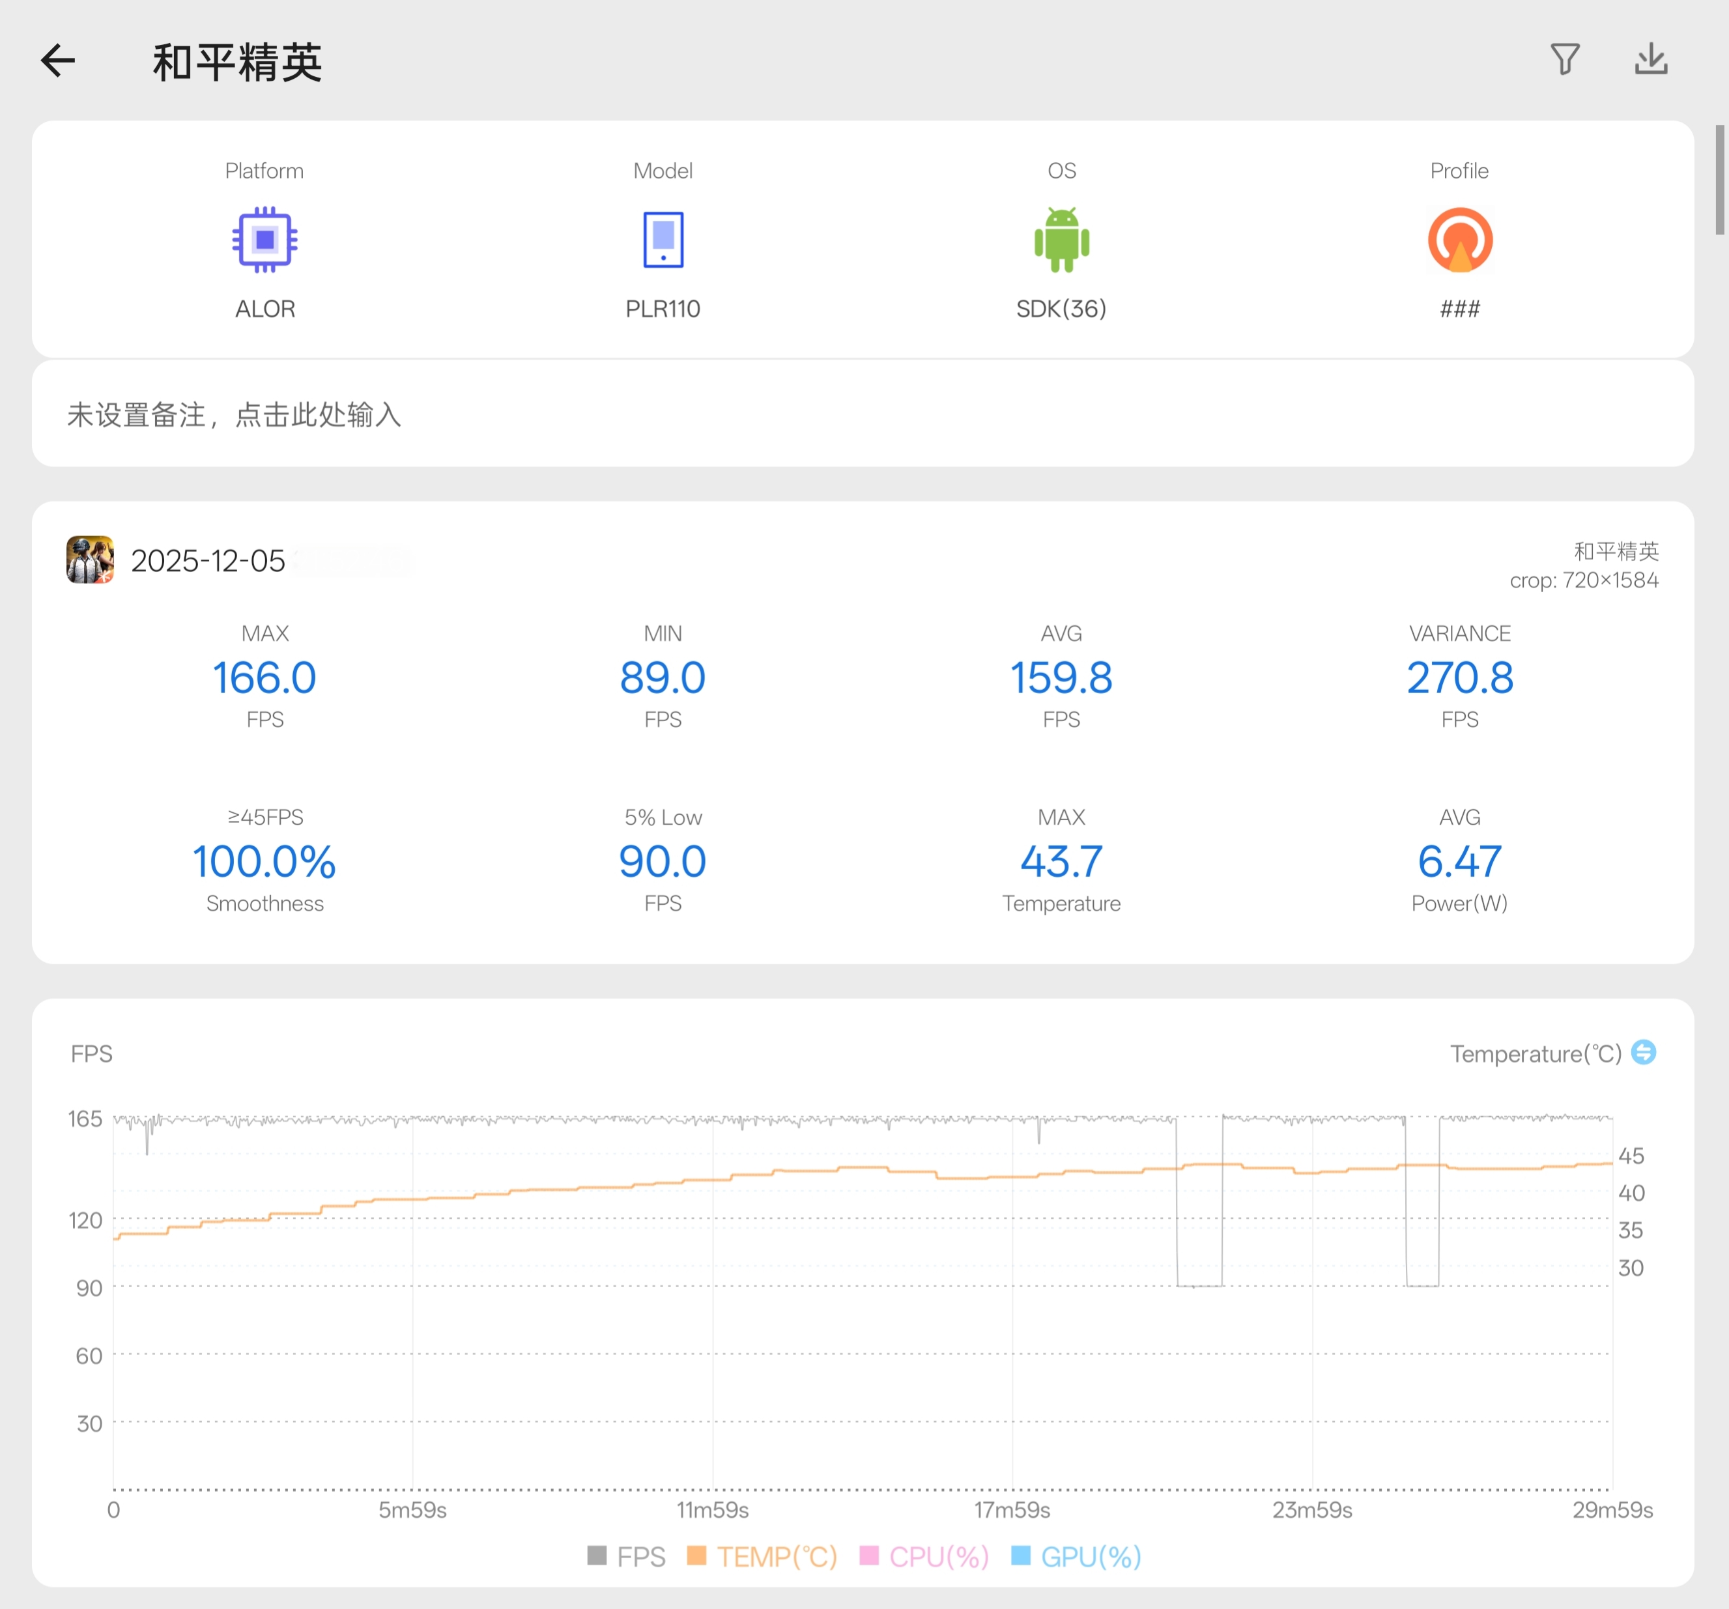
Task: Click the Android SDK(36) icon
Action: pos(1061,239)
